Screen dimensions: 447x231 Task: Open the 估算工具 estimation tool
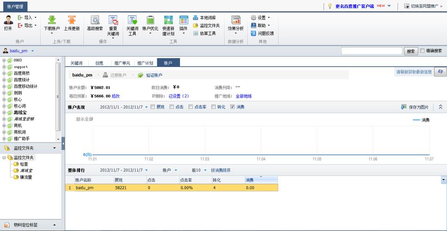point(205,33)
